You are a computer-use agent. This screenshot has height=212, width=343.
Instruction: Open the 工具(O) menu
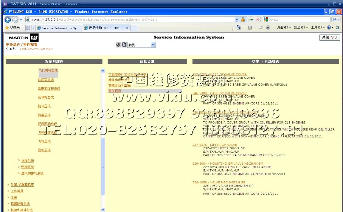pos(316,28)
